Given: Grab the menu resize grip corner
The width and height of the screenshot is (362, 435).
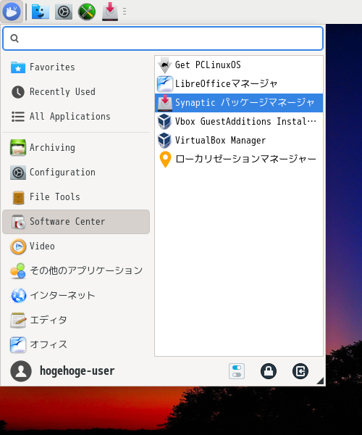Looking at the screenshot, I should coord(320,381).
